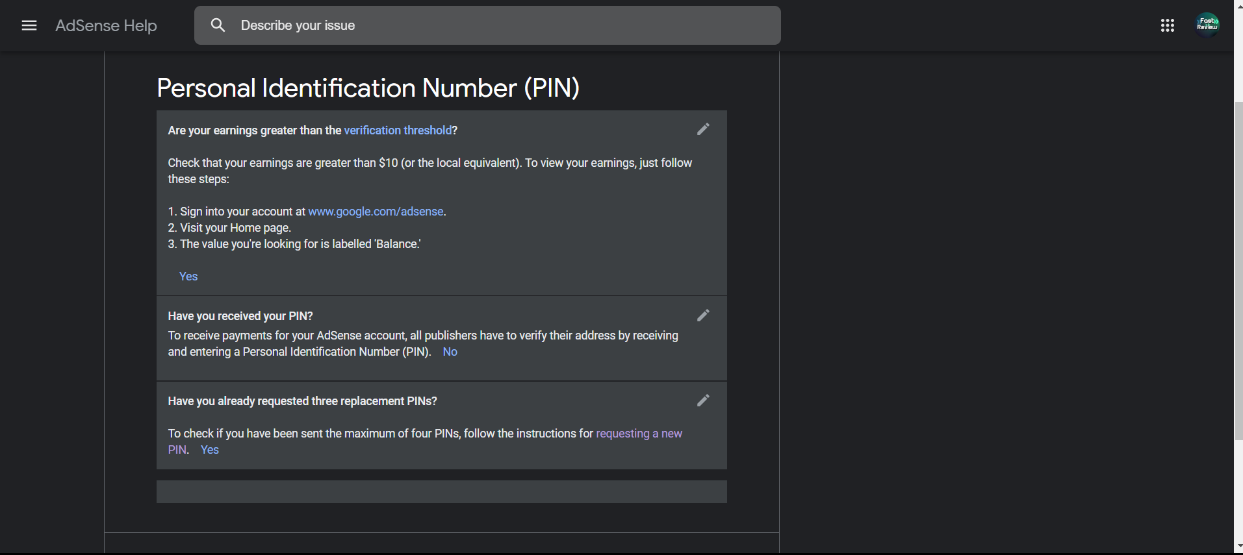Click the search magnifier icon
Viewport: 1243px width, 555px height.
point(218,25)
